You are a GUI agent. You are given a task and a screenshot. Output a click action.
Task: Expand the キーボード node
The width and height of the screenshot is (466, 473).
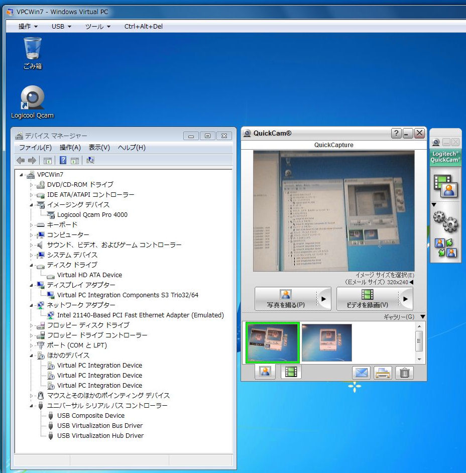31,225
